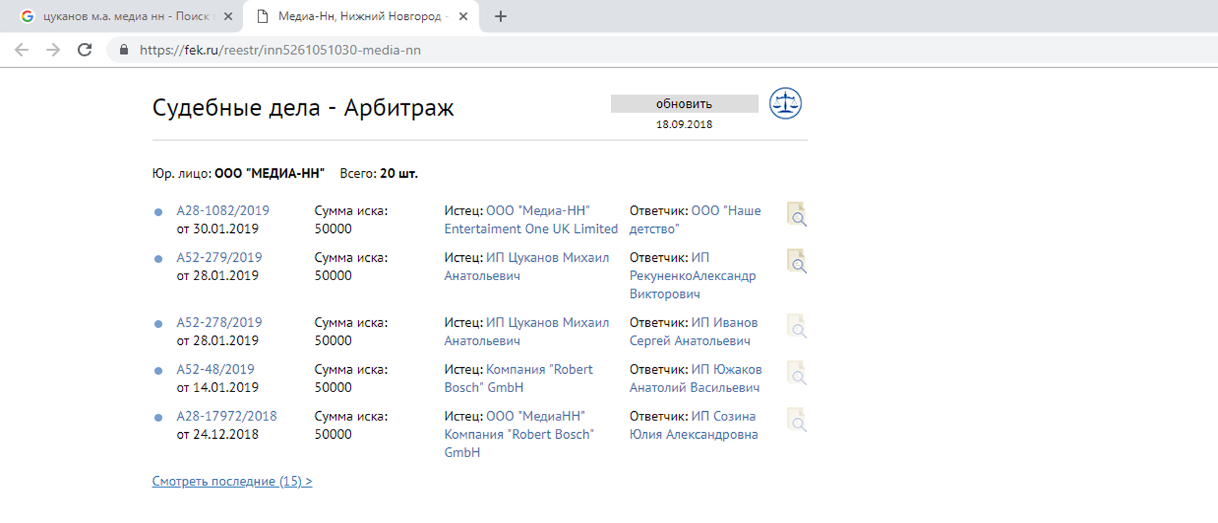Click the padlock site security icon

point(123,50)
